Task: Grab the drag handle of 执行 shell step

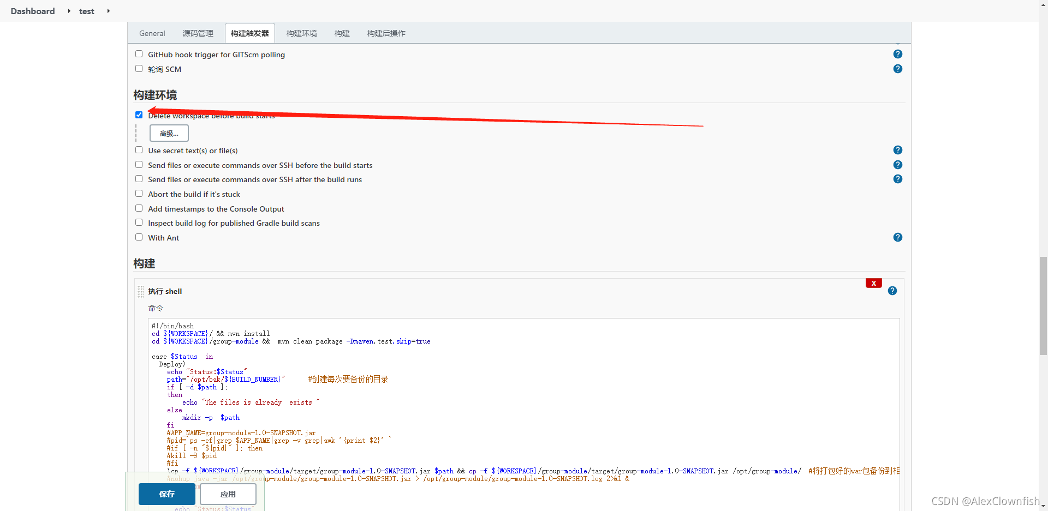Action: coord(140,292)
